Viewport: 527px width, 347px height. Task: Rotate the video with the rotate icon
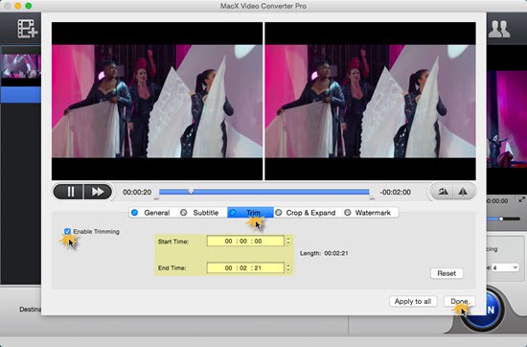point(443,192)
